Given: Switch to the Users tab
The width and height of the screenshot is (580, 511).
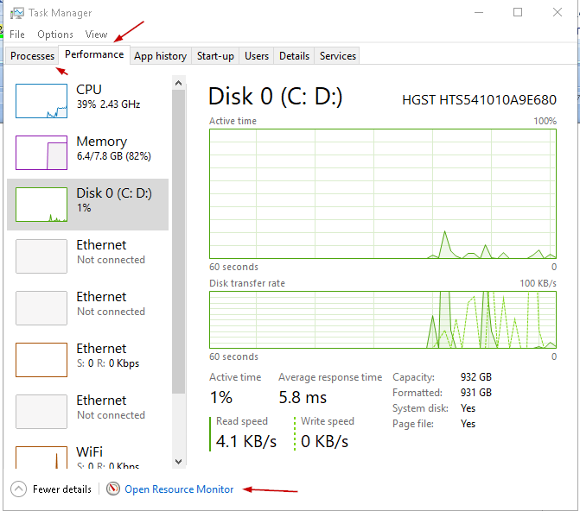Looking at the screenshot, I should point(257,56).
